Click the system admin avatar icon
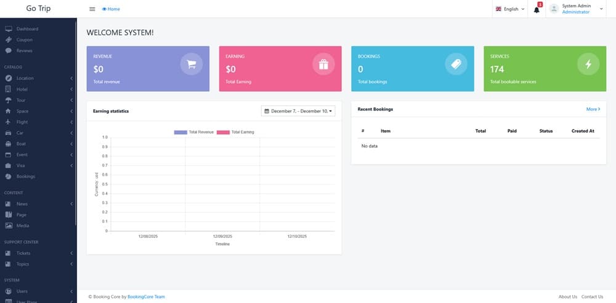This screenshot has height=303, width=616. [554, 9]
